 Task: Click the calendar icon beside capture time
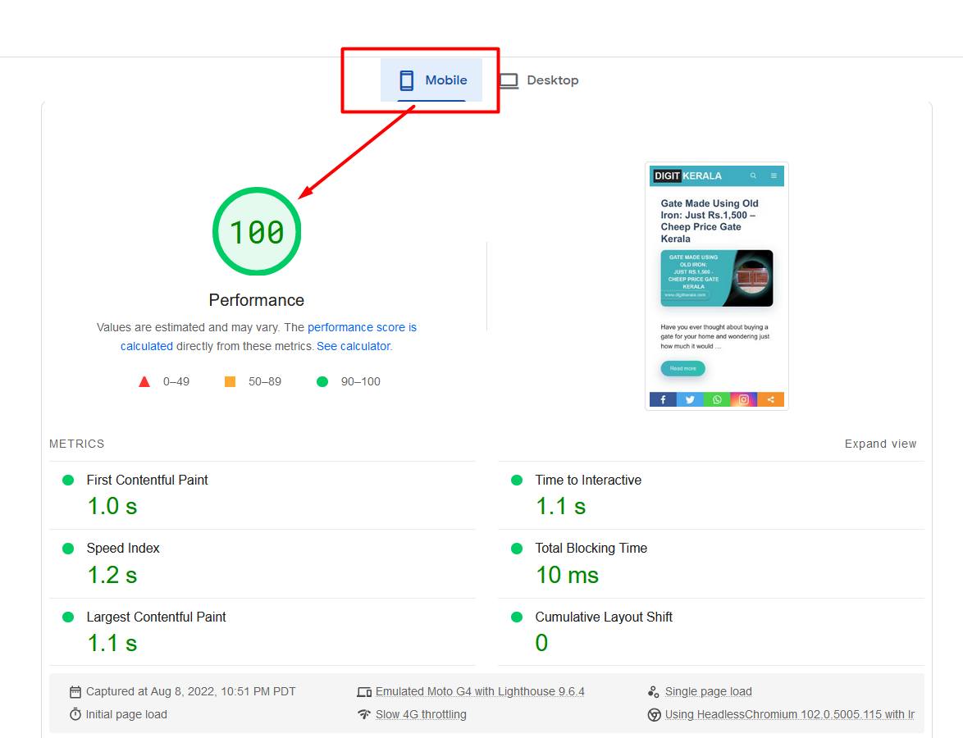tap(75, 692)
